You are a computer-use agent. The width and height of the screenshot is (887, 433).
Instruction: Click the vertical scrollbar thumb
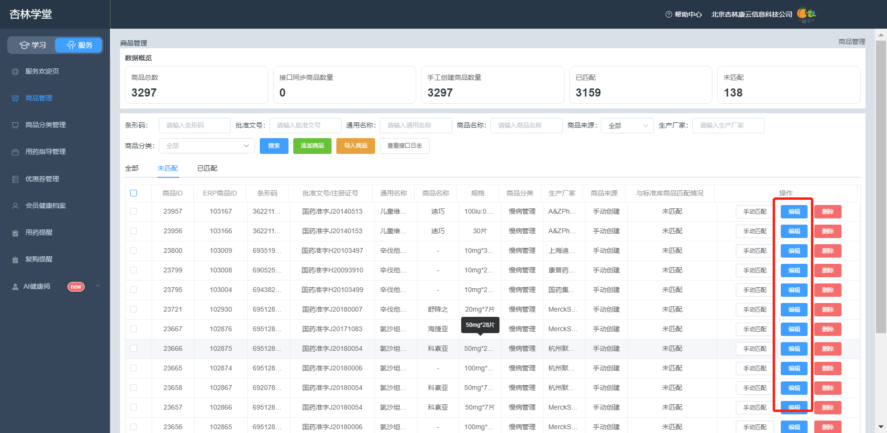click(881, 186)
